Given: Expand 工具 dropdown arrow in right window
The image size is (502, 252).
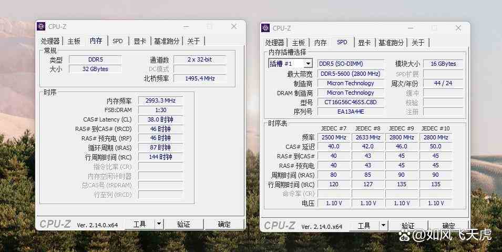Looking at the screenshot, I should point(383,226).
